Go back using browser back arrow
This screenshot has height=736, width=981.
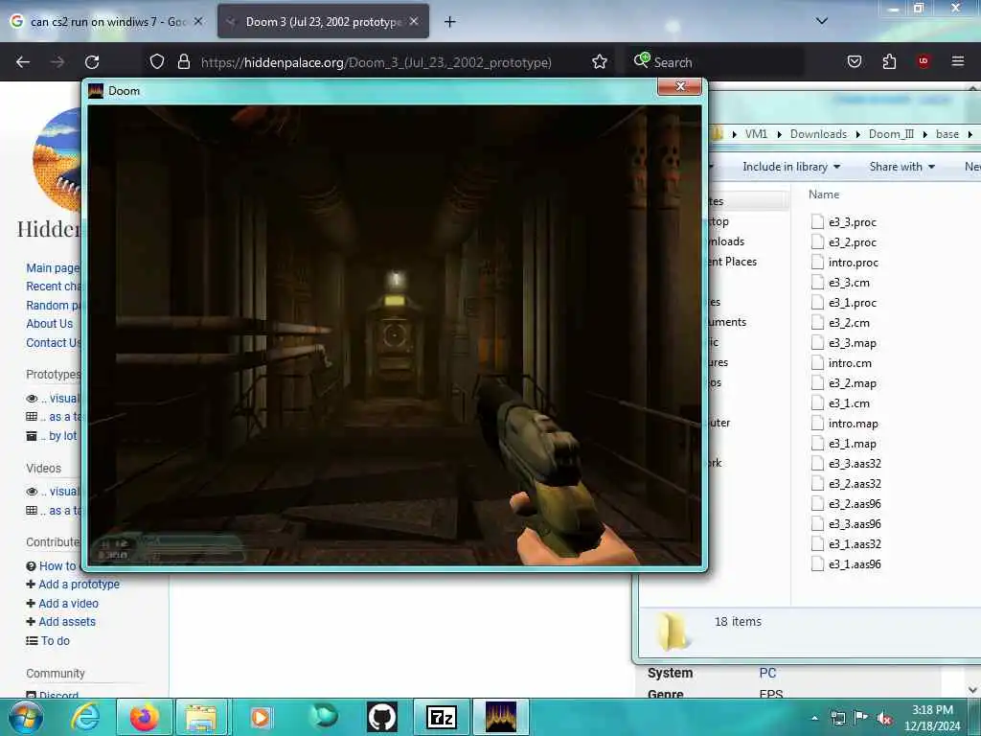23,62
